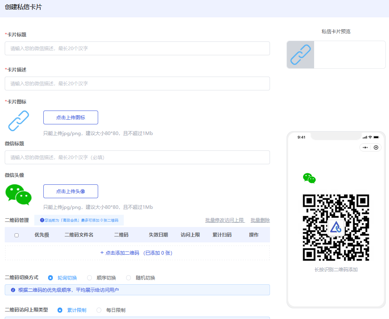Click 批量删除 link
The height and width of the screenshot is (319, 389).
click(260, 220)
